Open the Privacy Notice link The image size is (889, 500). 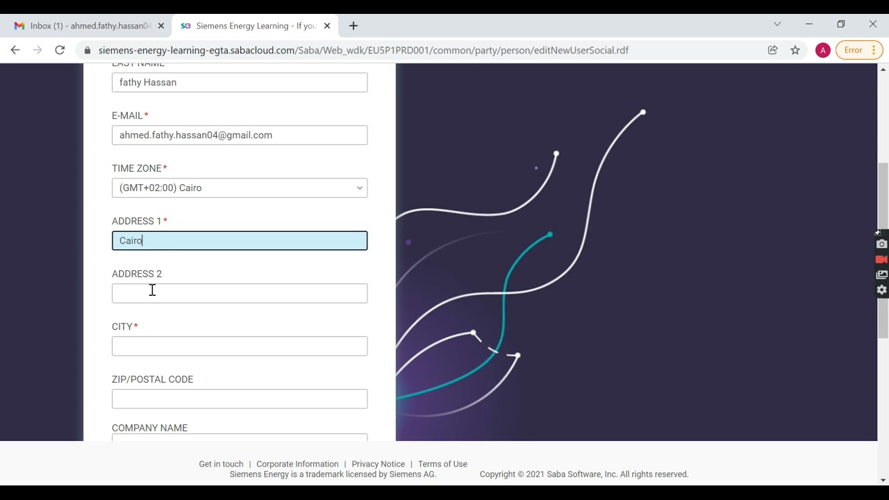pyautogui.click(x=378, y=464)
